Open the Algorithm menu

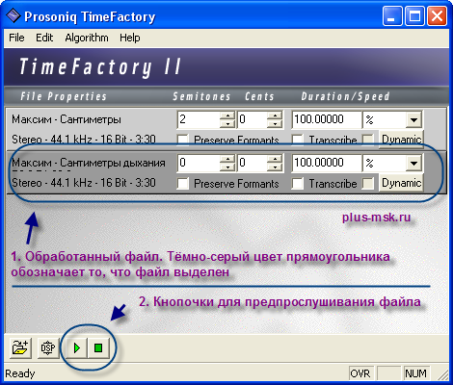[87, 38]
